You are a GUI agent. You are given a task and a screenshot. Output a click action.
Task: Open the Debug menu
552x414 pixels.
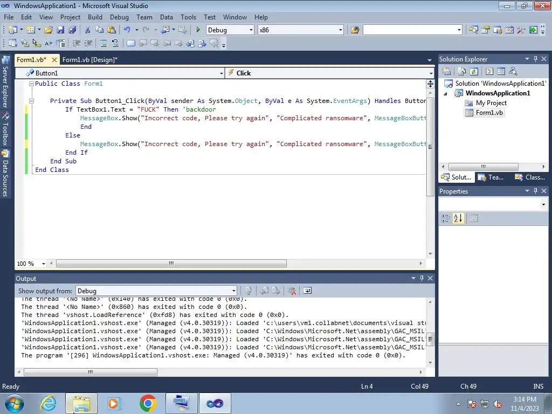(x=119, y=17)
